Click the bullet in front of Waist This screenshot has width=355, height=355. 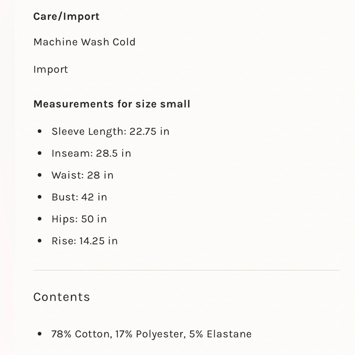pos(39,175)
